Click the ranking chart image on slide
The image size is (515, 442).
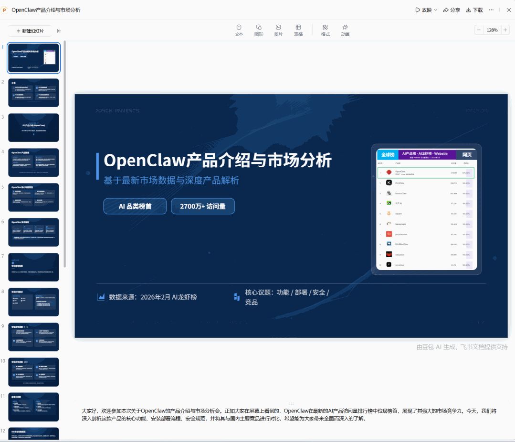coord(426,209)
